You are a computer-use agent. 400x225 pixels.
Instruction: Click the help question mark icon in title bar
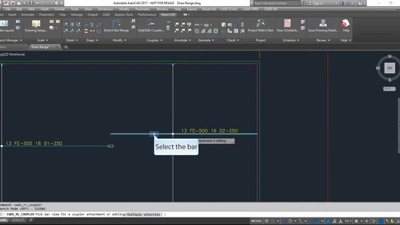[360, 3]
